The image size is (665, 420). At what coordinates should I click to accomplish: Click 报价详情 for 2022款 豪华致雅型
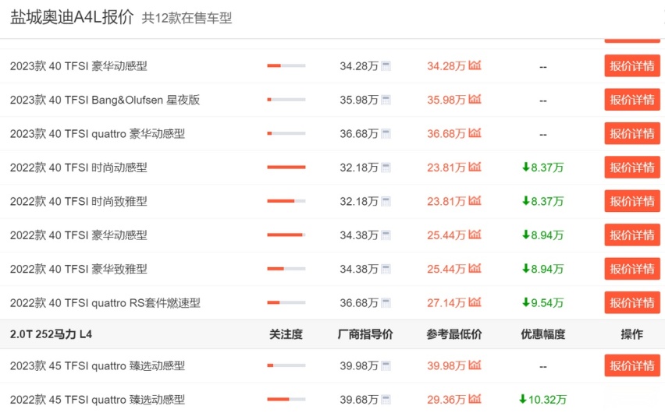point(632,269)
